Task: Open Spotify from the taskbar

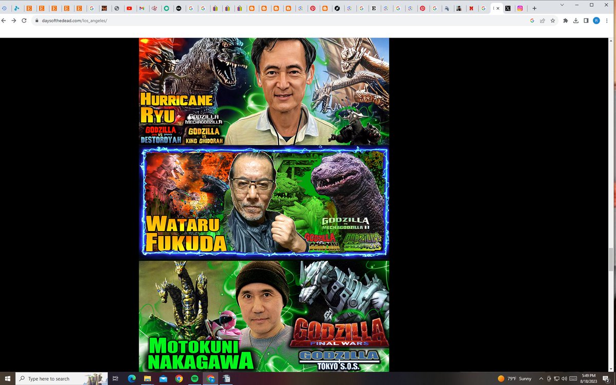Action: point(195,379)
